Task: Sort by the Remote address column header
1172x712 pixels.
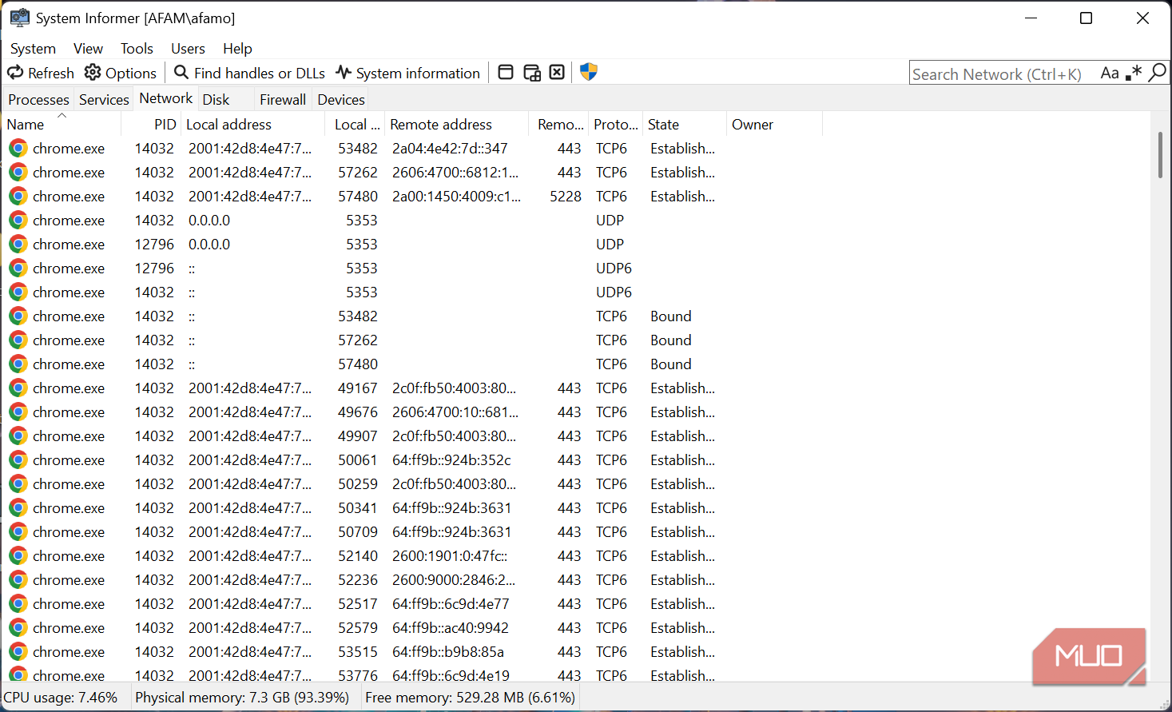Action: tap(457, 125)
